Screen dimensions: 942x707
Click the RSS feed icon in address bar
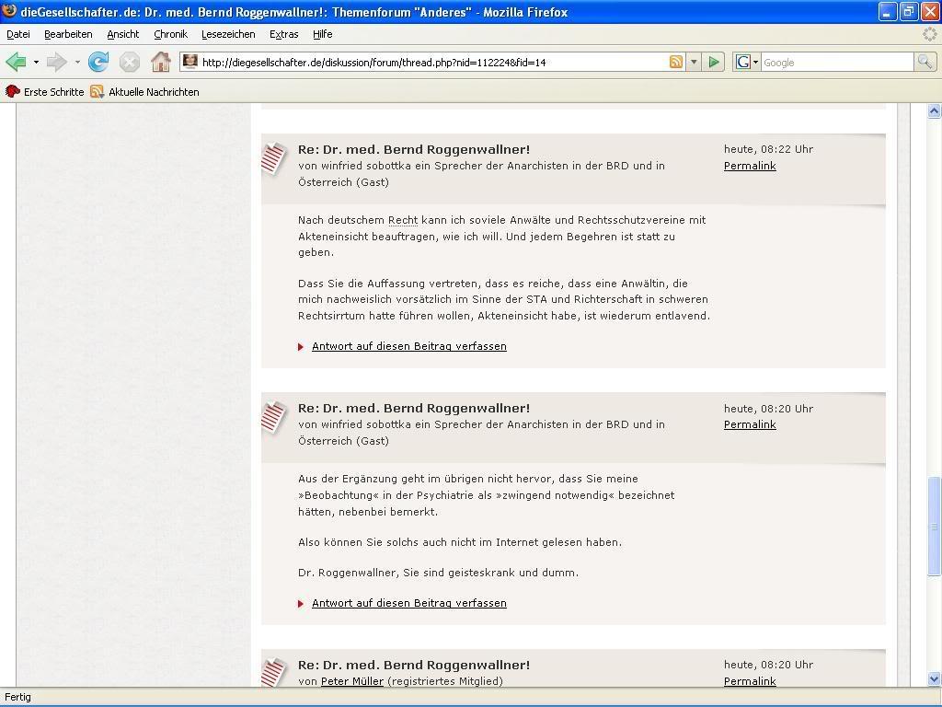(x=676, y=62)
